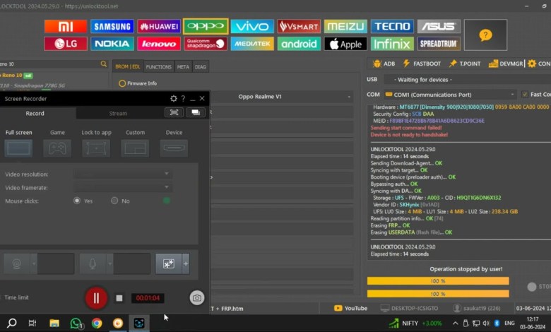Take a screenshot with camera icon

197,298
